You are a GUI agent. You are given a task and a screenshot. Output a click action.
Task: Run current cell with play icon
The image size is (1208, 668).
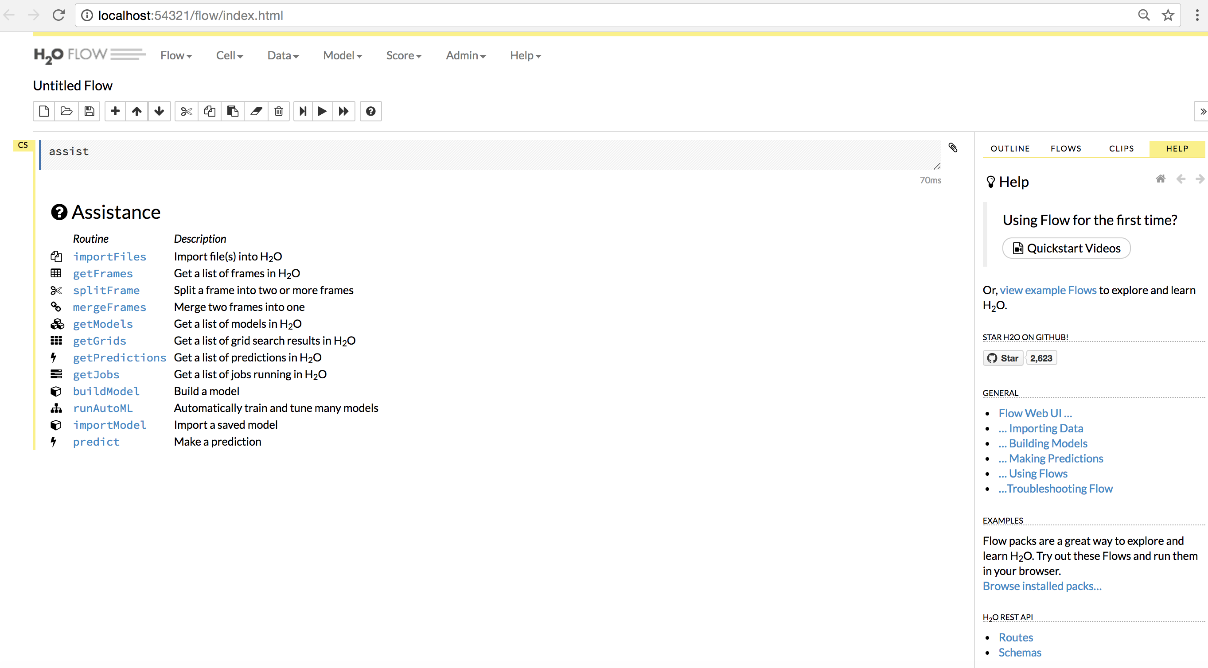coord(322,111)
